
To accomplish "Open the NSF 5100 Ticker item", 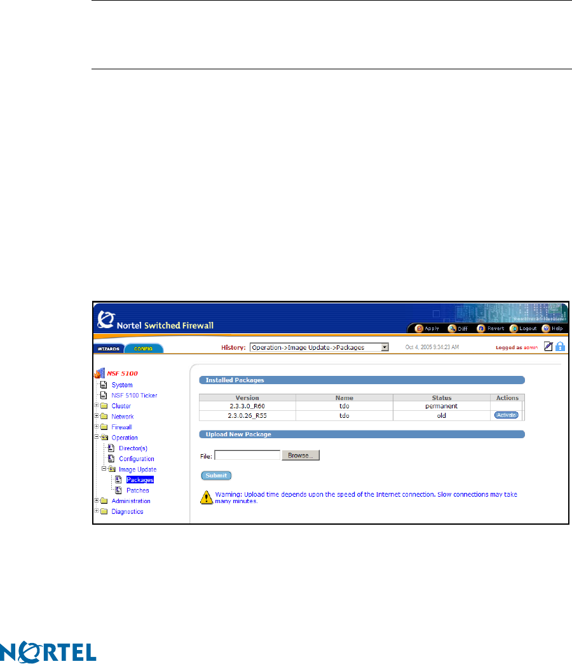I will click(134, 395).
